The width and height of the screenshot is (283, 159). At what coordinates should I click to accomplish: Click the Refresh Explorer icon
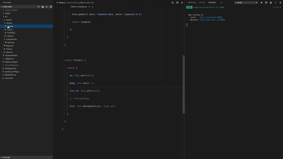[47, 7]
